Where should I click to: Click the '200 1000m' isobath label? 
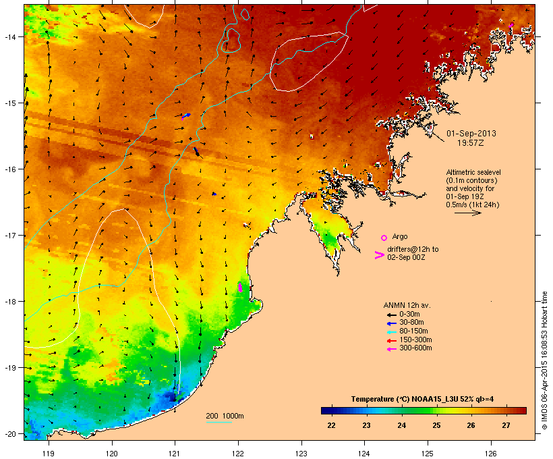pyautogui.click(x=225, y=416)
